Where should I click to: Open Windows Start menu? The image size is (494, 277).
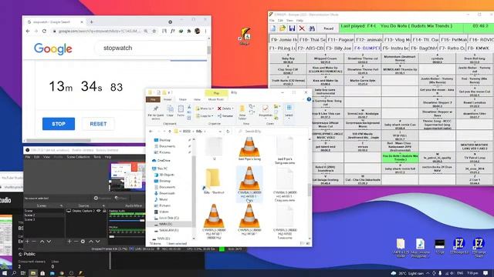coord(5,273)
